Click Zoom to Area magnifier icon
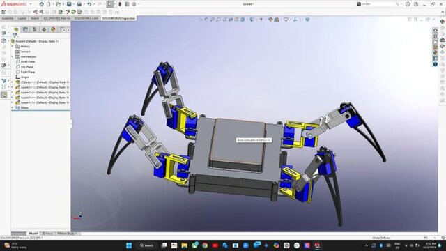446x251 pixels. (218, 20)
